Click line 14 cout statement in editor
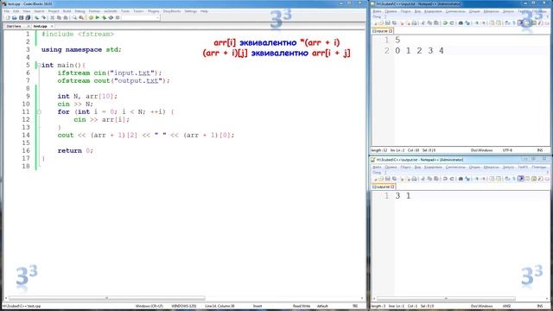Image resolution: width=553 pixels, height=311 pixels. coord(146,135)
